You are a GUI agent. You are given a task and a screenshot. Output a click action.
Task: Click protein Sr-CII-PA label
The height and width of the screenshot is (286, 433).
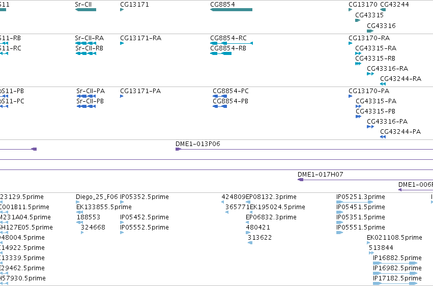tap(91, 91)
